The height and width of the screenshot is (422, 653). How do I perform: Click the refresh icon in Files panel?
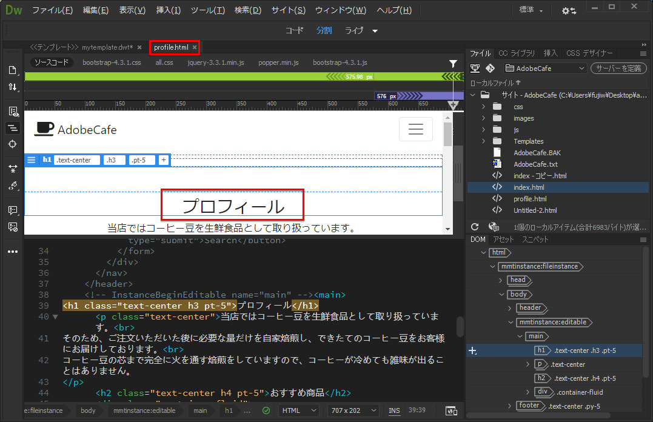[x=475, y=226]
